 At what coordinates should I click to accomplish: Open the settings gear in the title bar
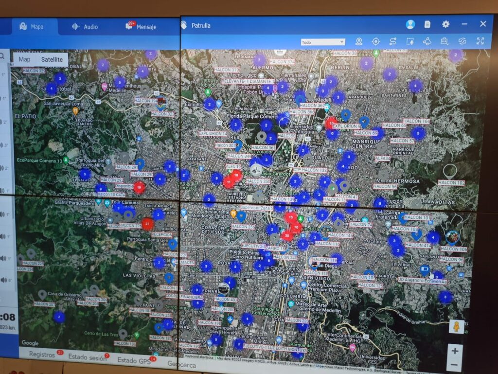(445, 24)
